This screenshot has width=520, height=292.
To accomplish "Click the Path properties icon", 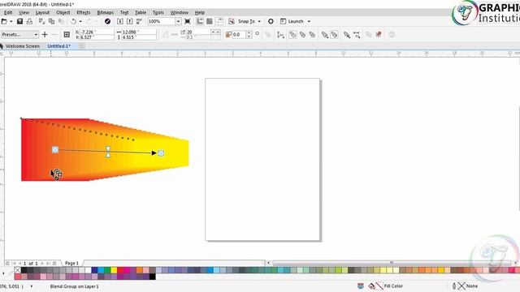I will click(280, 34).
